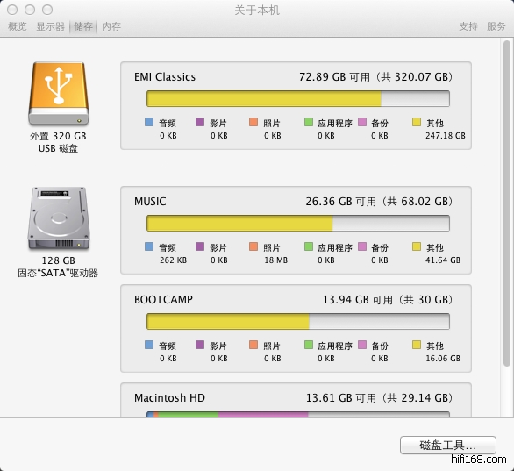Click the orange 照片 swatch under BOOTCAMP
Viewport: 514px width, 471px height.
click(x=253, y=345)
